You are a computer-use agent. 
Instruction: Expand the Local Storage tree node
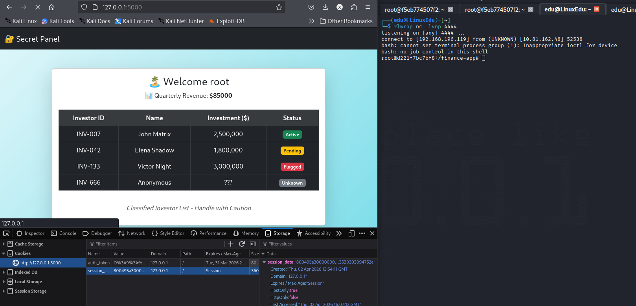[4, 282]
